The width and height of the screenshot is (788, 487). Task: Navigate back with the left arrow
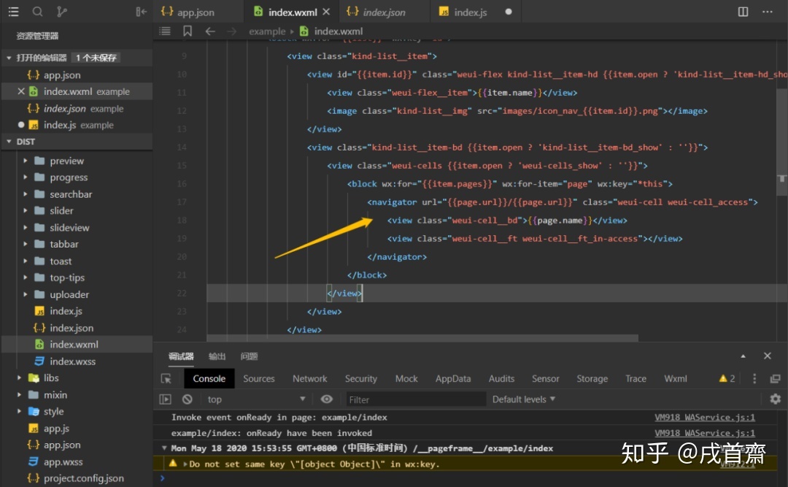210,31
